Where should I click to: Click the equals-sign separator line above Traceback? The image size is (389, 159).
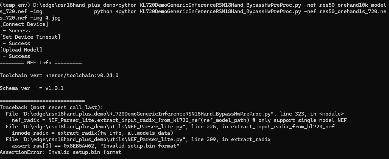tap(42, 101)
